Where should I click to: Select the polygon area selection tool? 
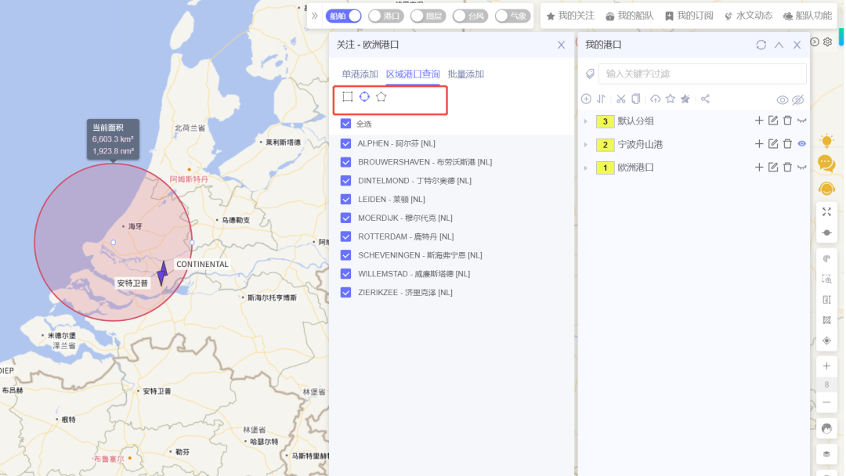coord(381,97)
